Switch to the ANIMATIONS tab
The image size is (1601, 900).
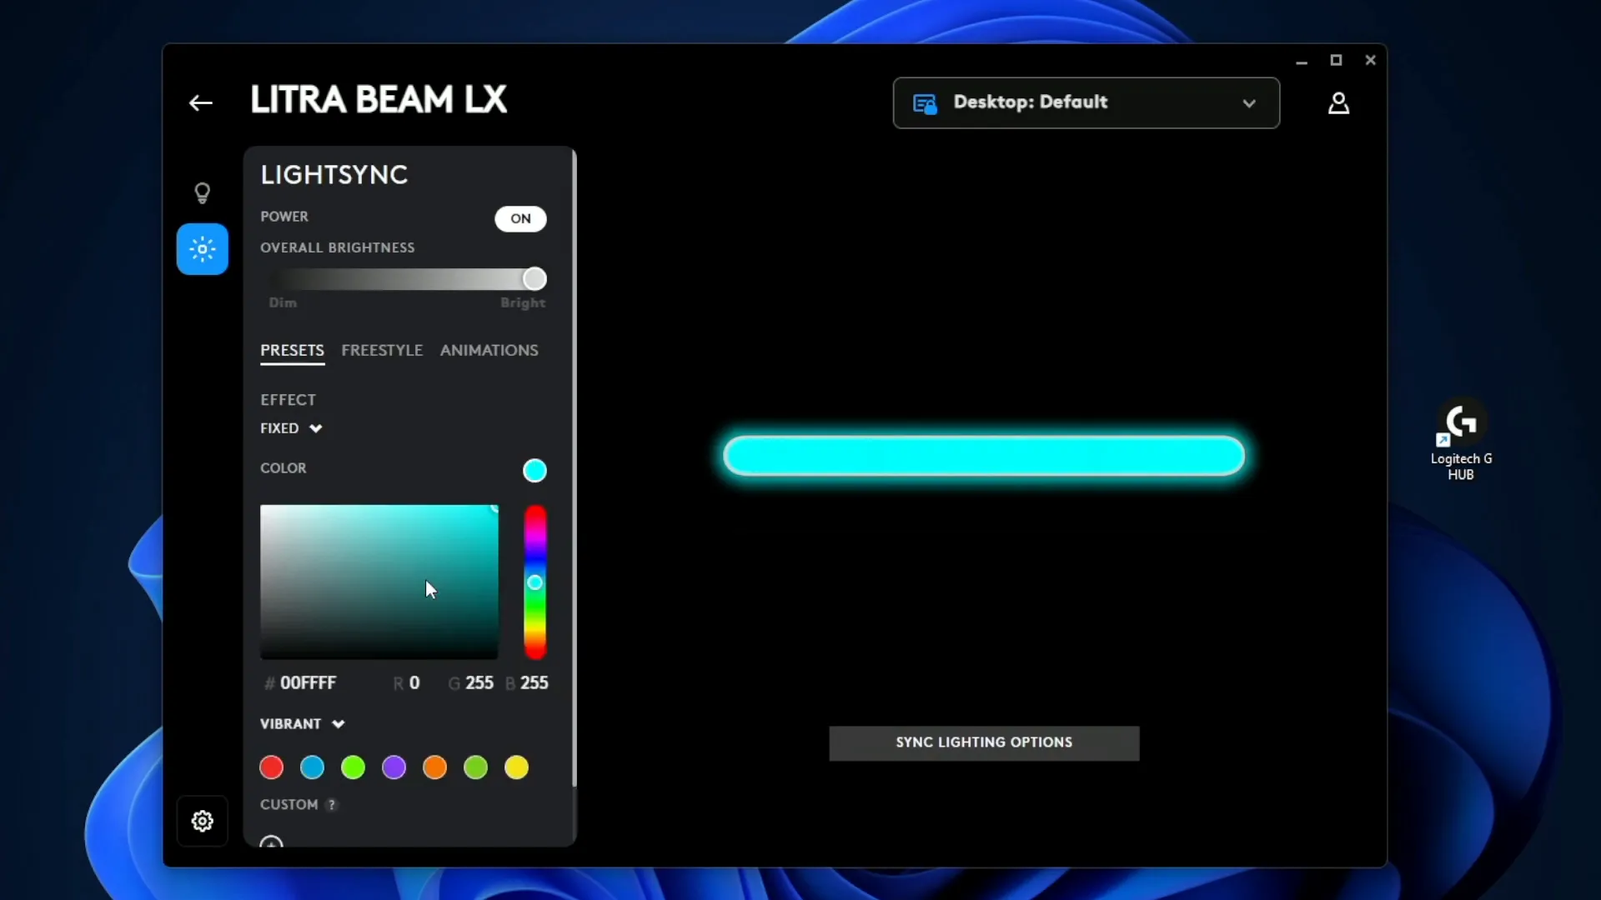[489, 351]
